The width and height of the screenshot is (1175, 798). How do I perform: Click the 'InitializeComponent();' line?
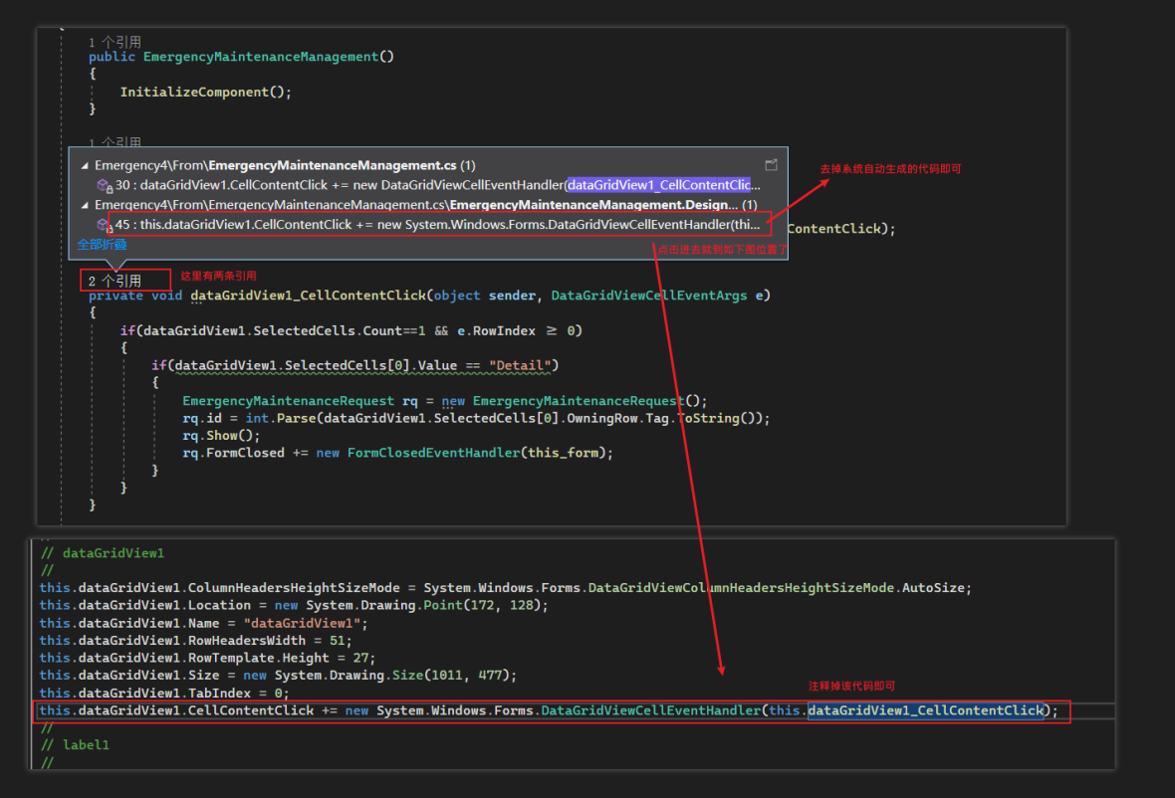point(205,93)
